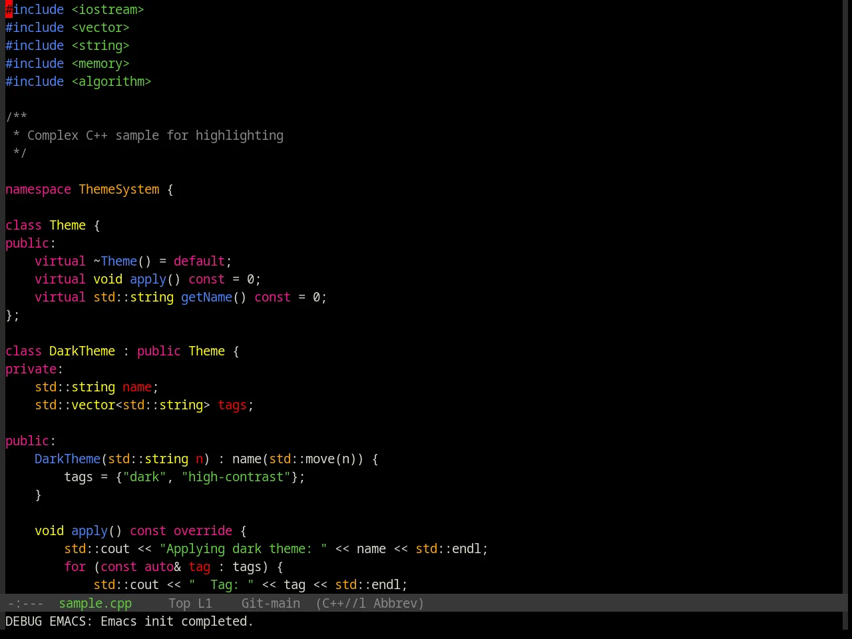Click the 'Theme' class name in 'class Theme {'
The width and height of the screenshot is (852, 639).
coord(67,225)
